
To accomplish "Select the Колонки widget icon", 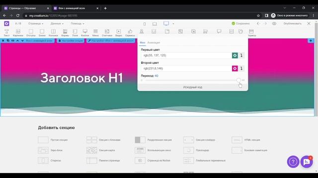I will 53,33.
